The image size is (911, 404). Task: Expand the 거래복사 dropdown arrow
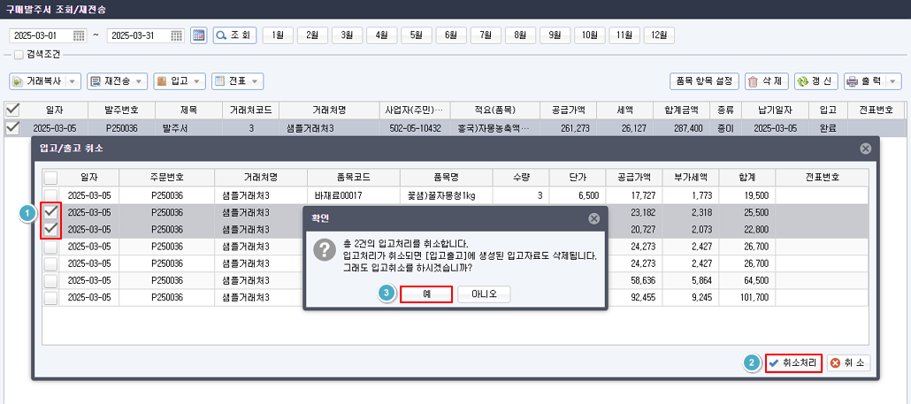point(72,81)
